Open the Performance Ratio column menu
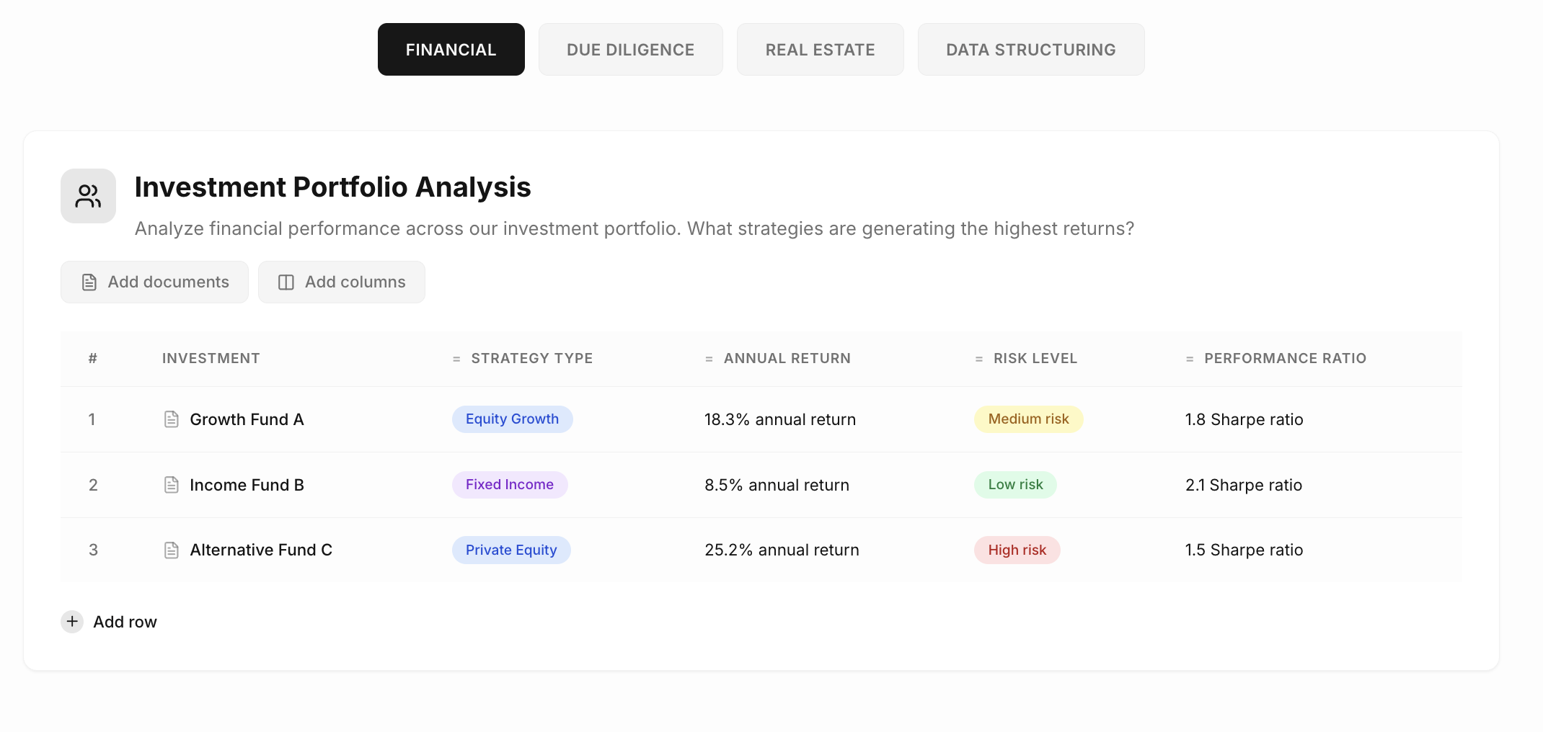 [x=1189, y=357]
